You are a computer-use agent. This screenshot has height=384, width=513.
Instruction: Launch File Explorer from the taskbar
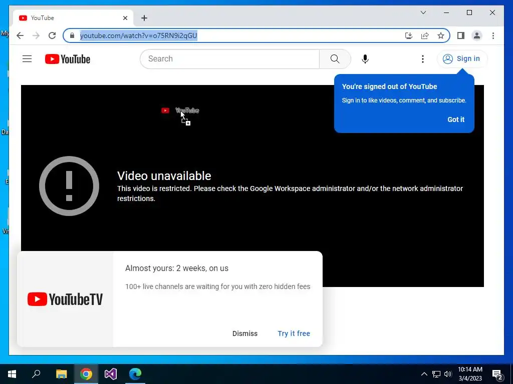pos(61,374)
